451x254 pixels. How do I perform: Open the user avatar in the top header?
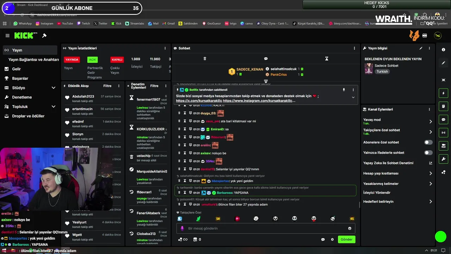[x=438, y=36]
